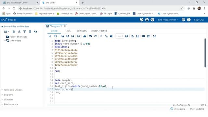Redo the last edit
Image resolution: width=208 pixels, height=117 pixels.
point(95,36)
